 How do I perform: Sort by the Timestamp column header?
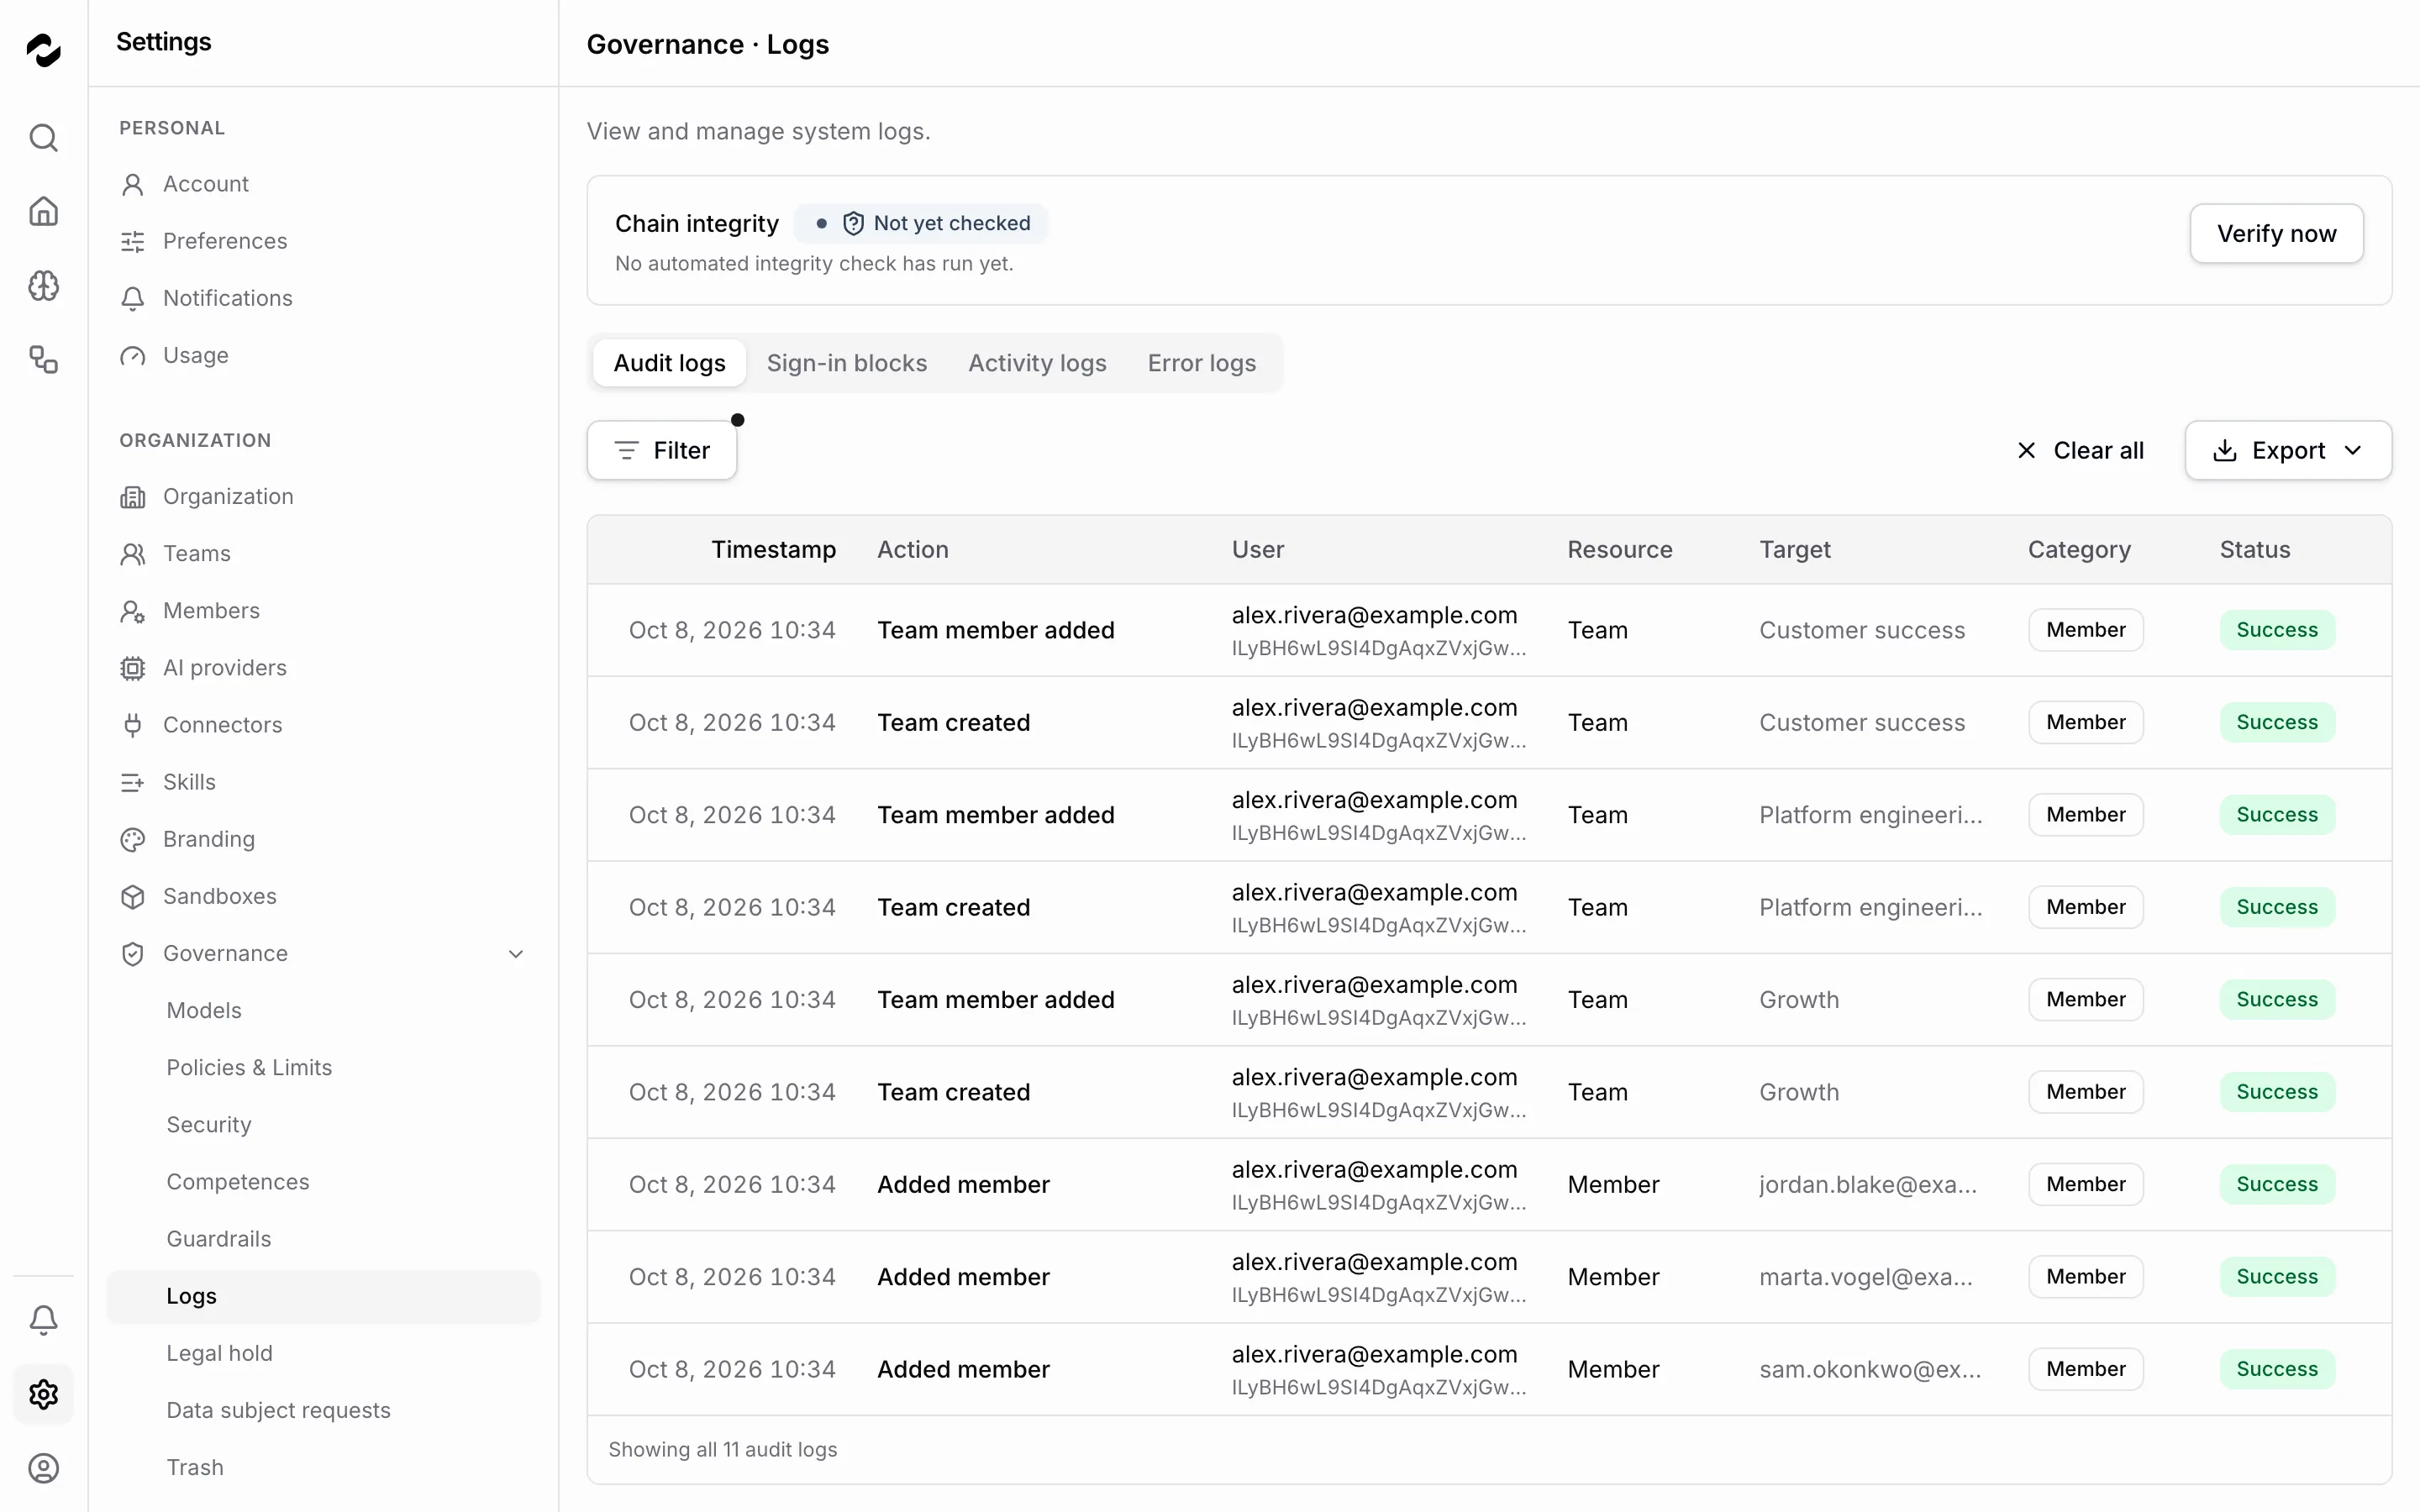(773, 549)
